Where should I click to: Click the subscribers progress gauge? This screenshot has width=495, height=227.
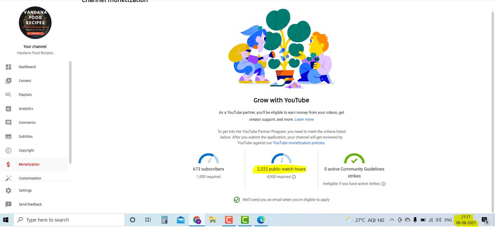click(x=209, y=158)
